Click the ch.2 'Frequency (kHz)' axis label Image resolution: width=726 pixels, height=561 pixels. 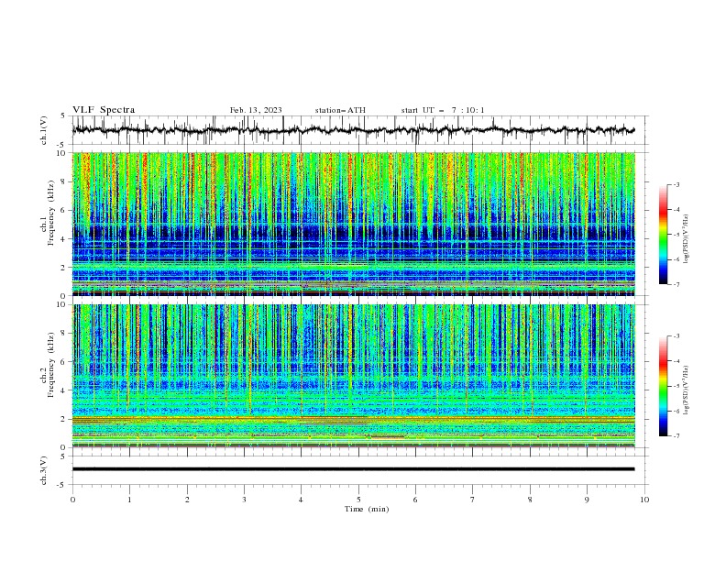click(x=50, y=365)
